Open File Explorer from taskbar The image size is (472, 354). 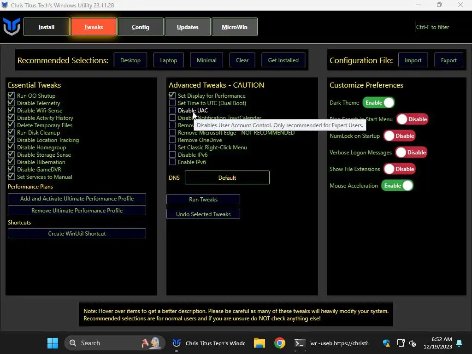point(259,343)
